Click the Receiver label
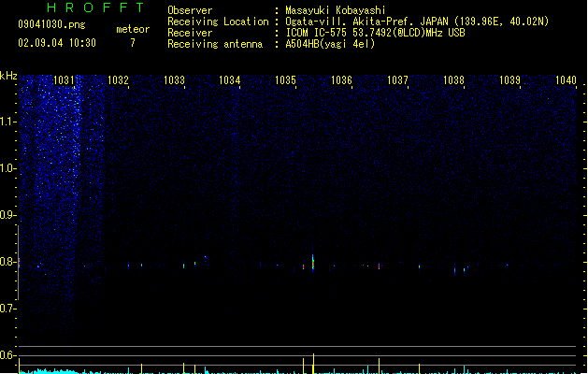The image size is (588, 374). click(x=190, y=33)
